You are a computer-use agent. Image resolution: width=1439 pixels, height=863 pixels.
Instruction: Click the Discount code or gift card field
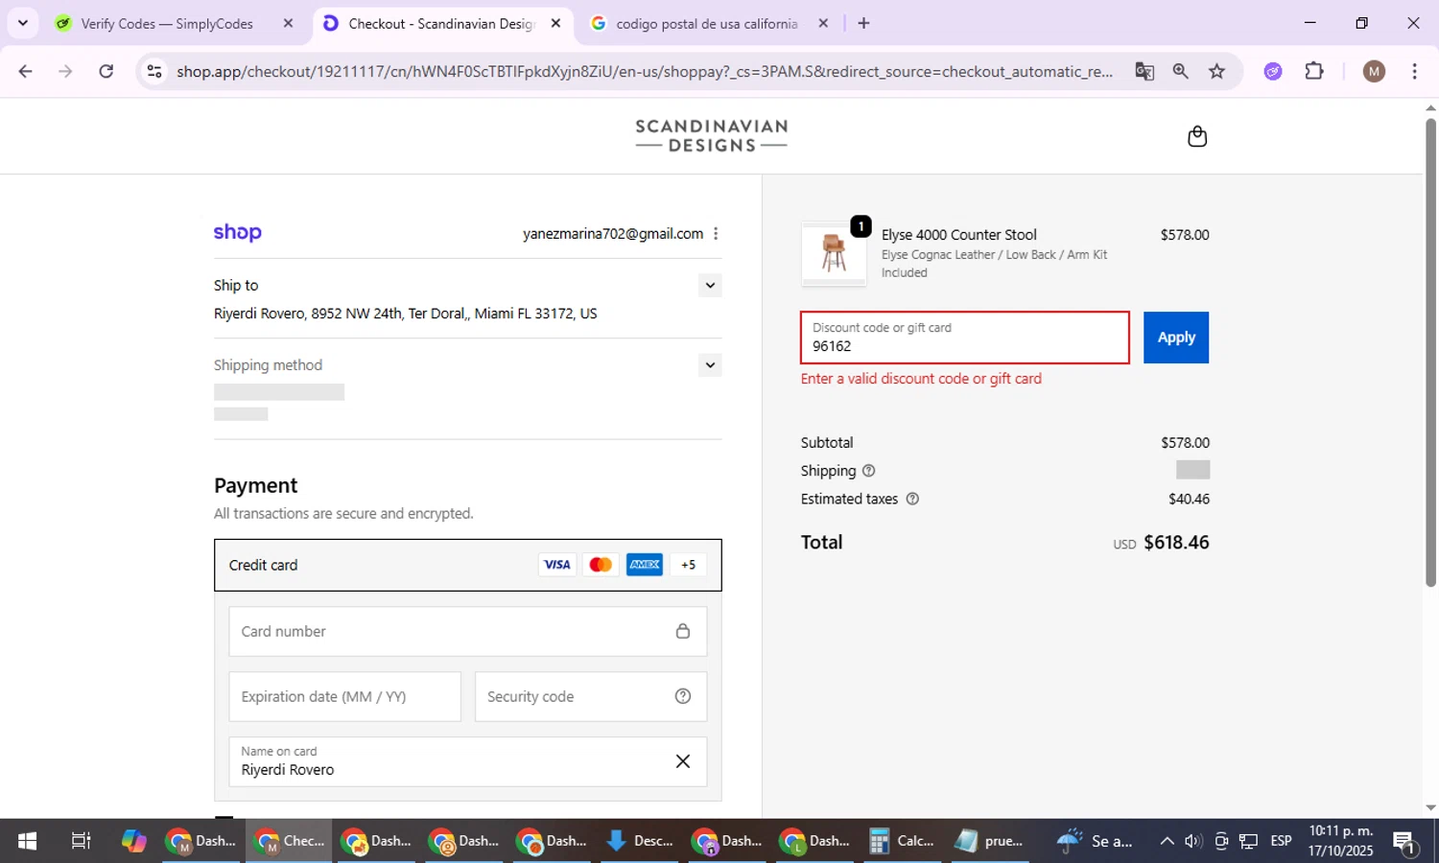(x=965, y=338)
